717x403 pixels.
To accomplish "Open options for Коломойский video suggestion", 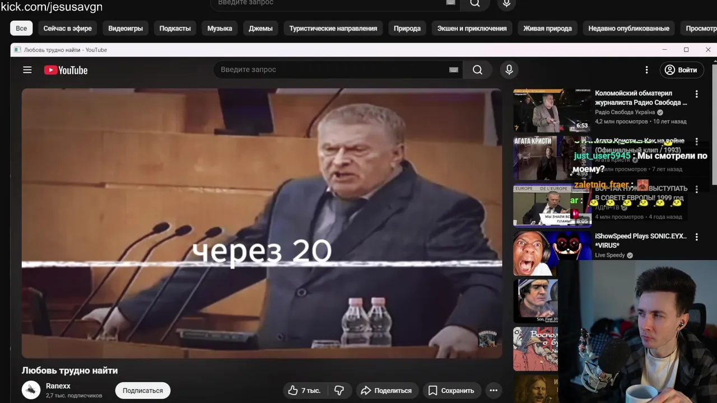I will tap(697, 94).
